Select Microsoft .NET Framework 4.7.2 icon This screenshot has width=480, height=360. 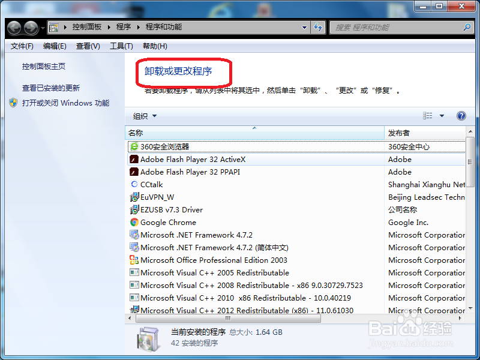click(134, 235)
